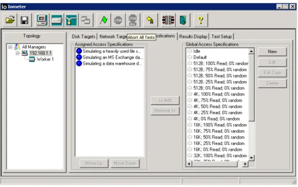The height and width of the screenshot is (187, 298).
Task: Add a new disk worker icon
Action: point(57,20)
